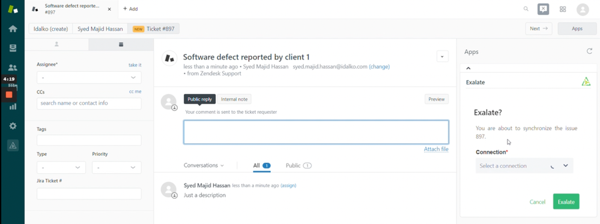Open ticket options chevron dropdown
The width and height of the screenshot is (600, 224).
pyautogui.click(x=443, y=56)
